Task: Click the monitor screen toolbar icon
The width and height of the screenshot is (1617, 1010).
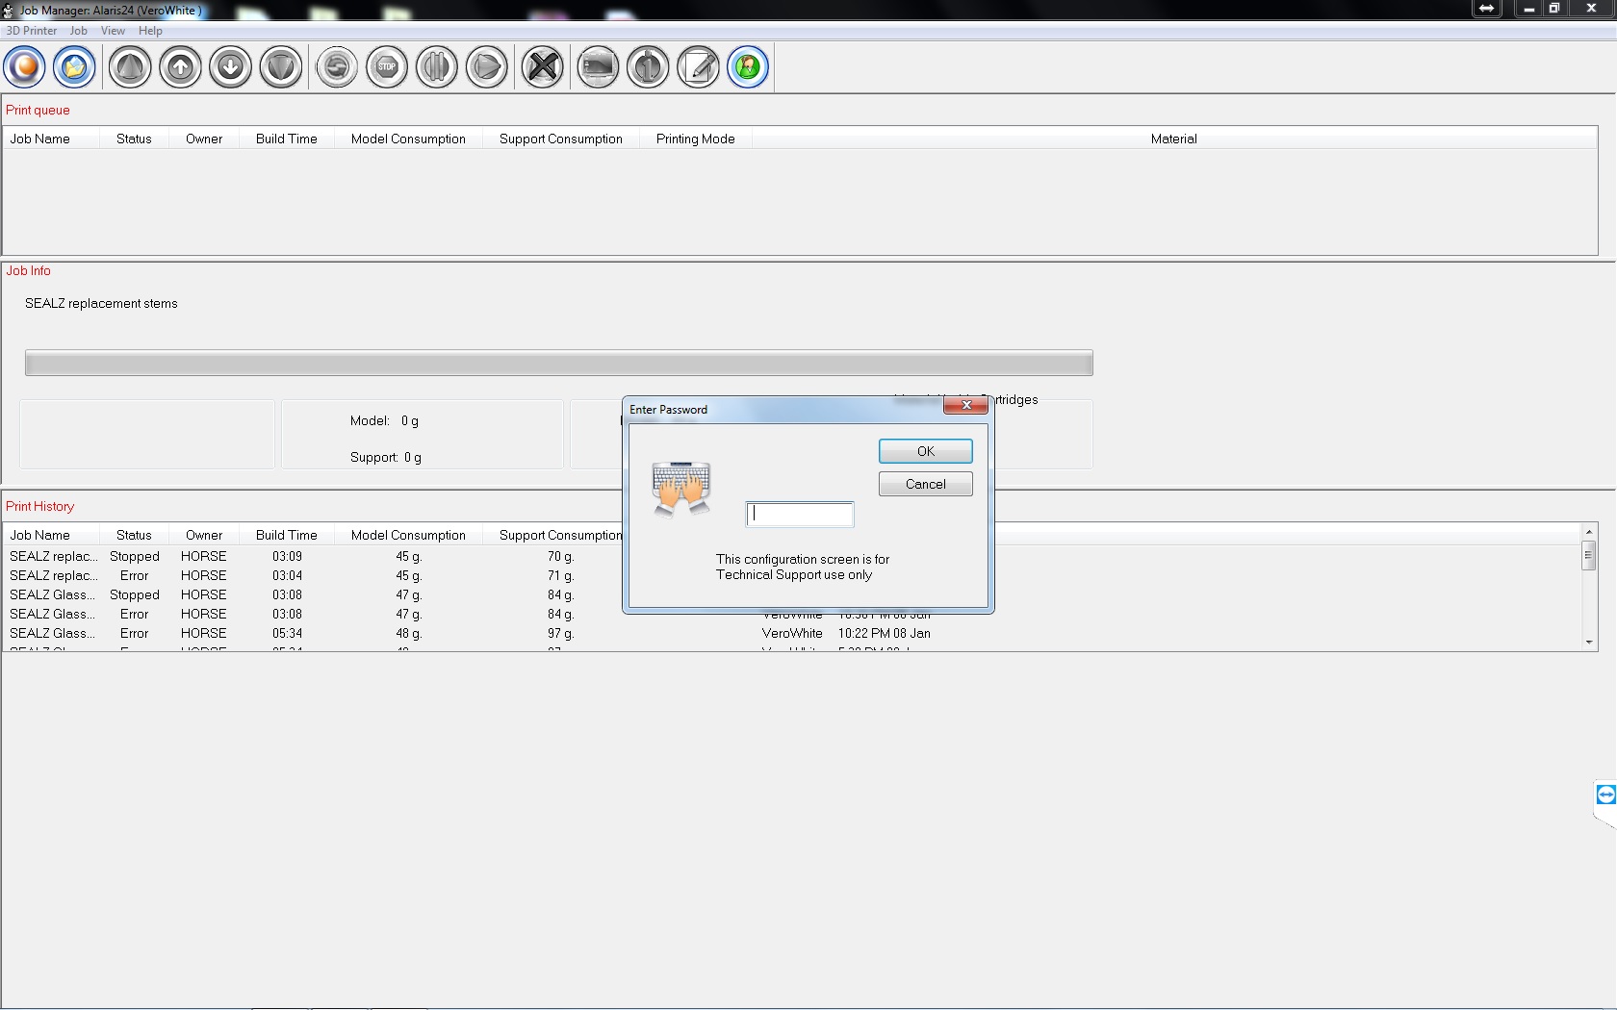Action: [x=598, y=67]
